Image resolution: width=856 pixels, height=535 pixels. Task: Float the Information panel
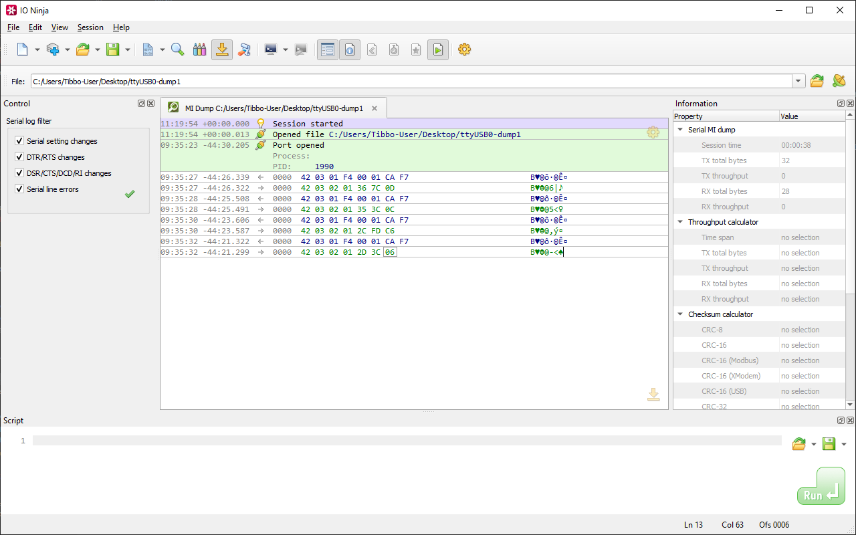coord(841,104)
